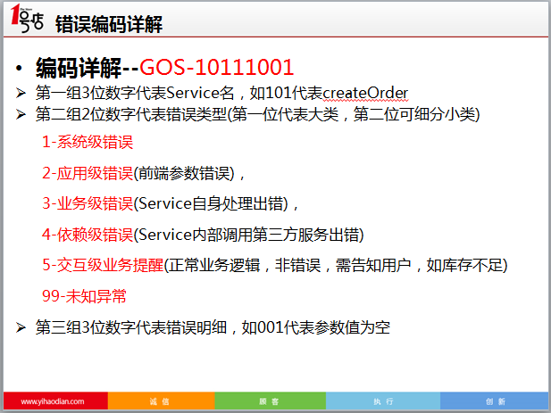Select the slide title 错误编码详解
The height and width of the screenshot is (413, 551).
tap(109, 24)
